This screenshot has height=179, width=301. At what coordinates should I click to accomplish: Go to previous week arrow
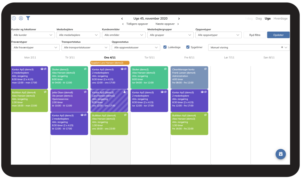122,19
